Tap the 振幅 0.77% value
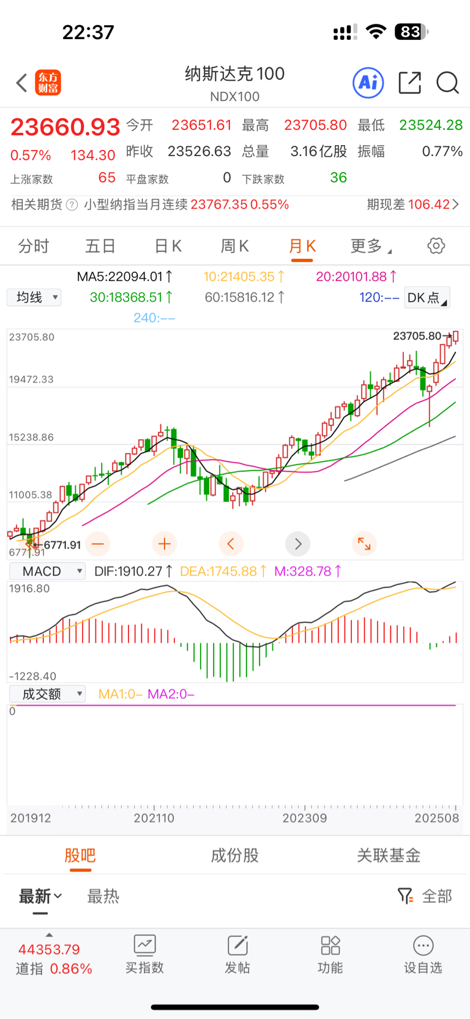470x1019 pixels. click(442, 152)
